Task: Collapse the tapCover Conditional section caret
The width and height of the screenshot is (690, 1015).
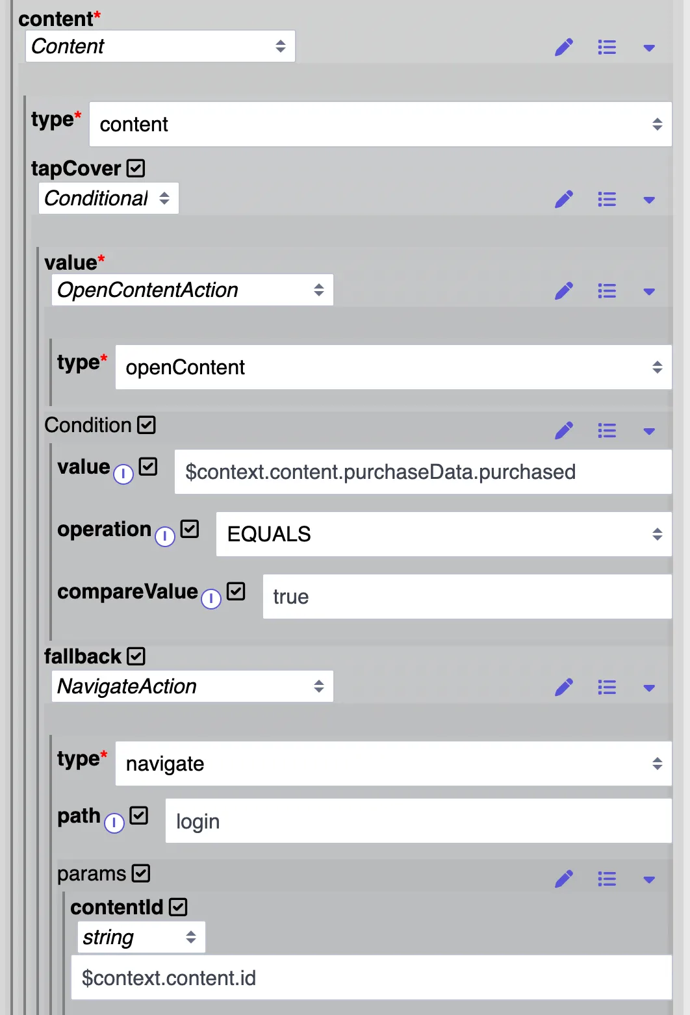Action: [649, 200]
